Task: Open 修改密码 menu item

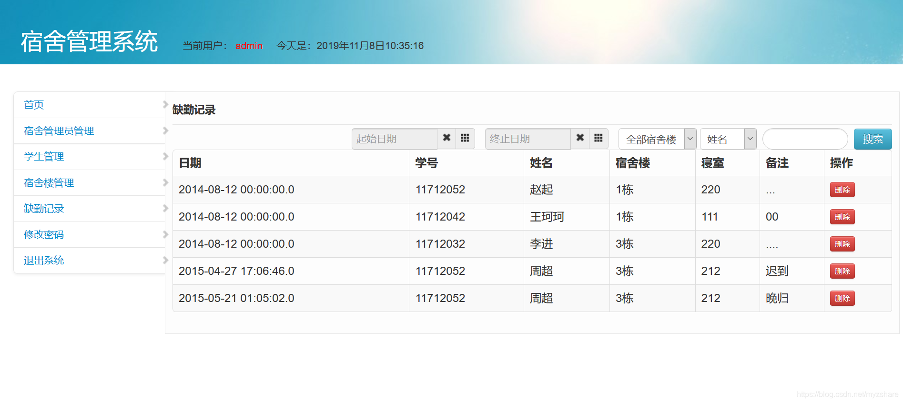Action: (44, 234)
